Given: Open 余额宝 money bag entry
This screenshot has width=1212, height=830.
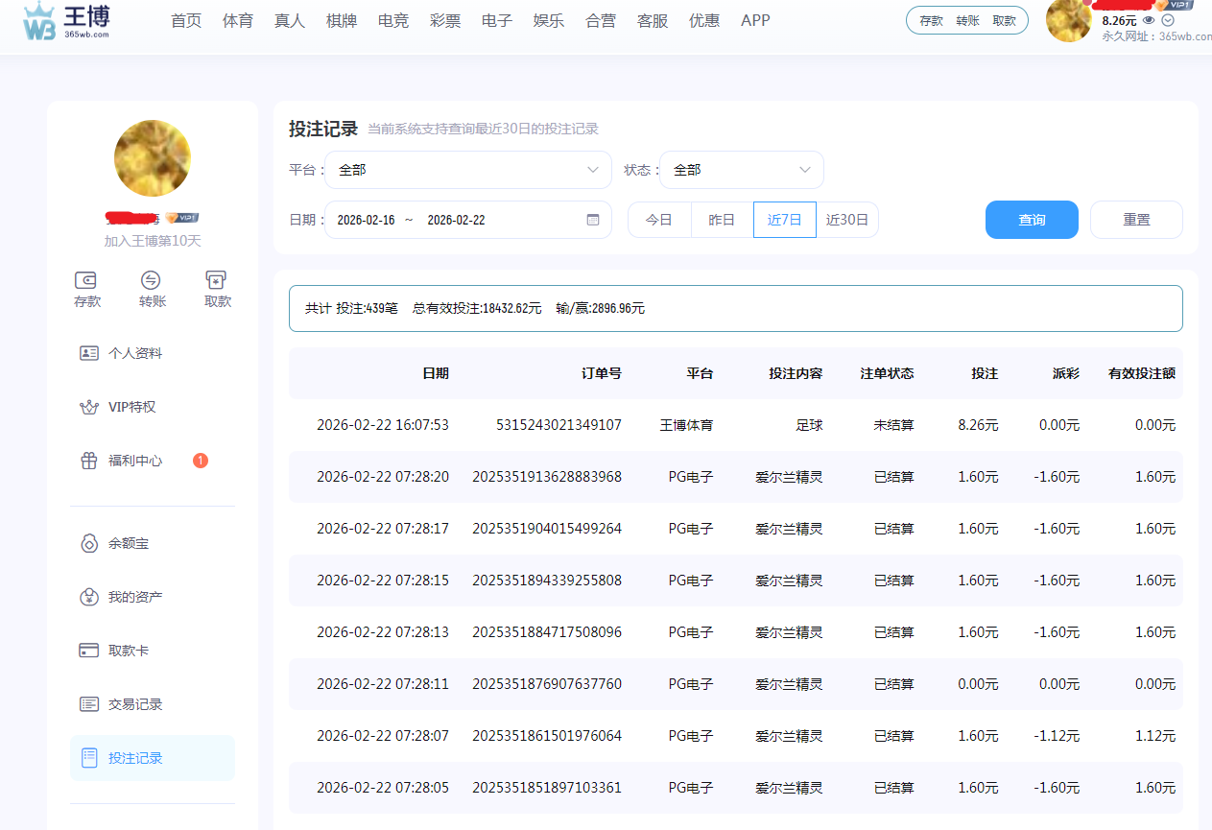Looking at the screenshot, I should [89, 543].
